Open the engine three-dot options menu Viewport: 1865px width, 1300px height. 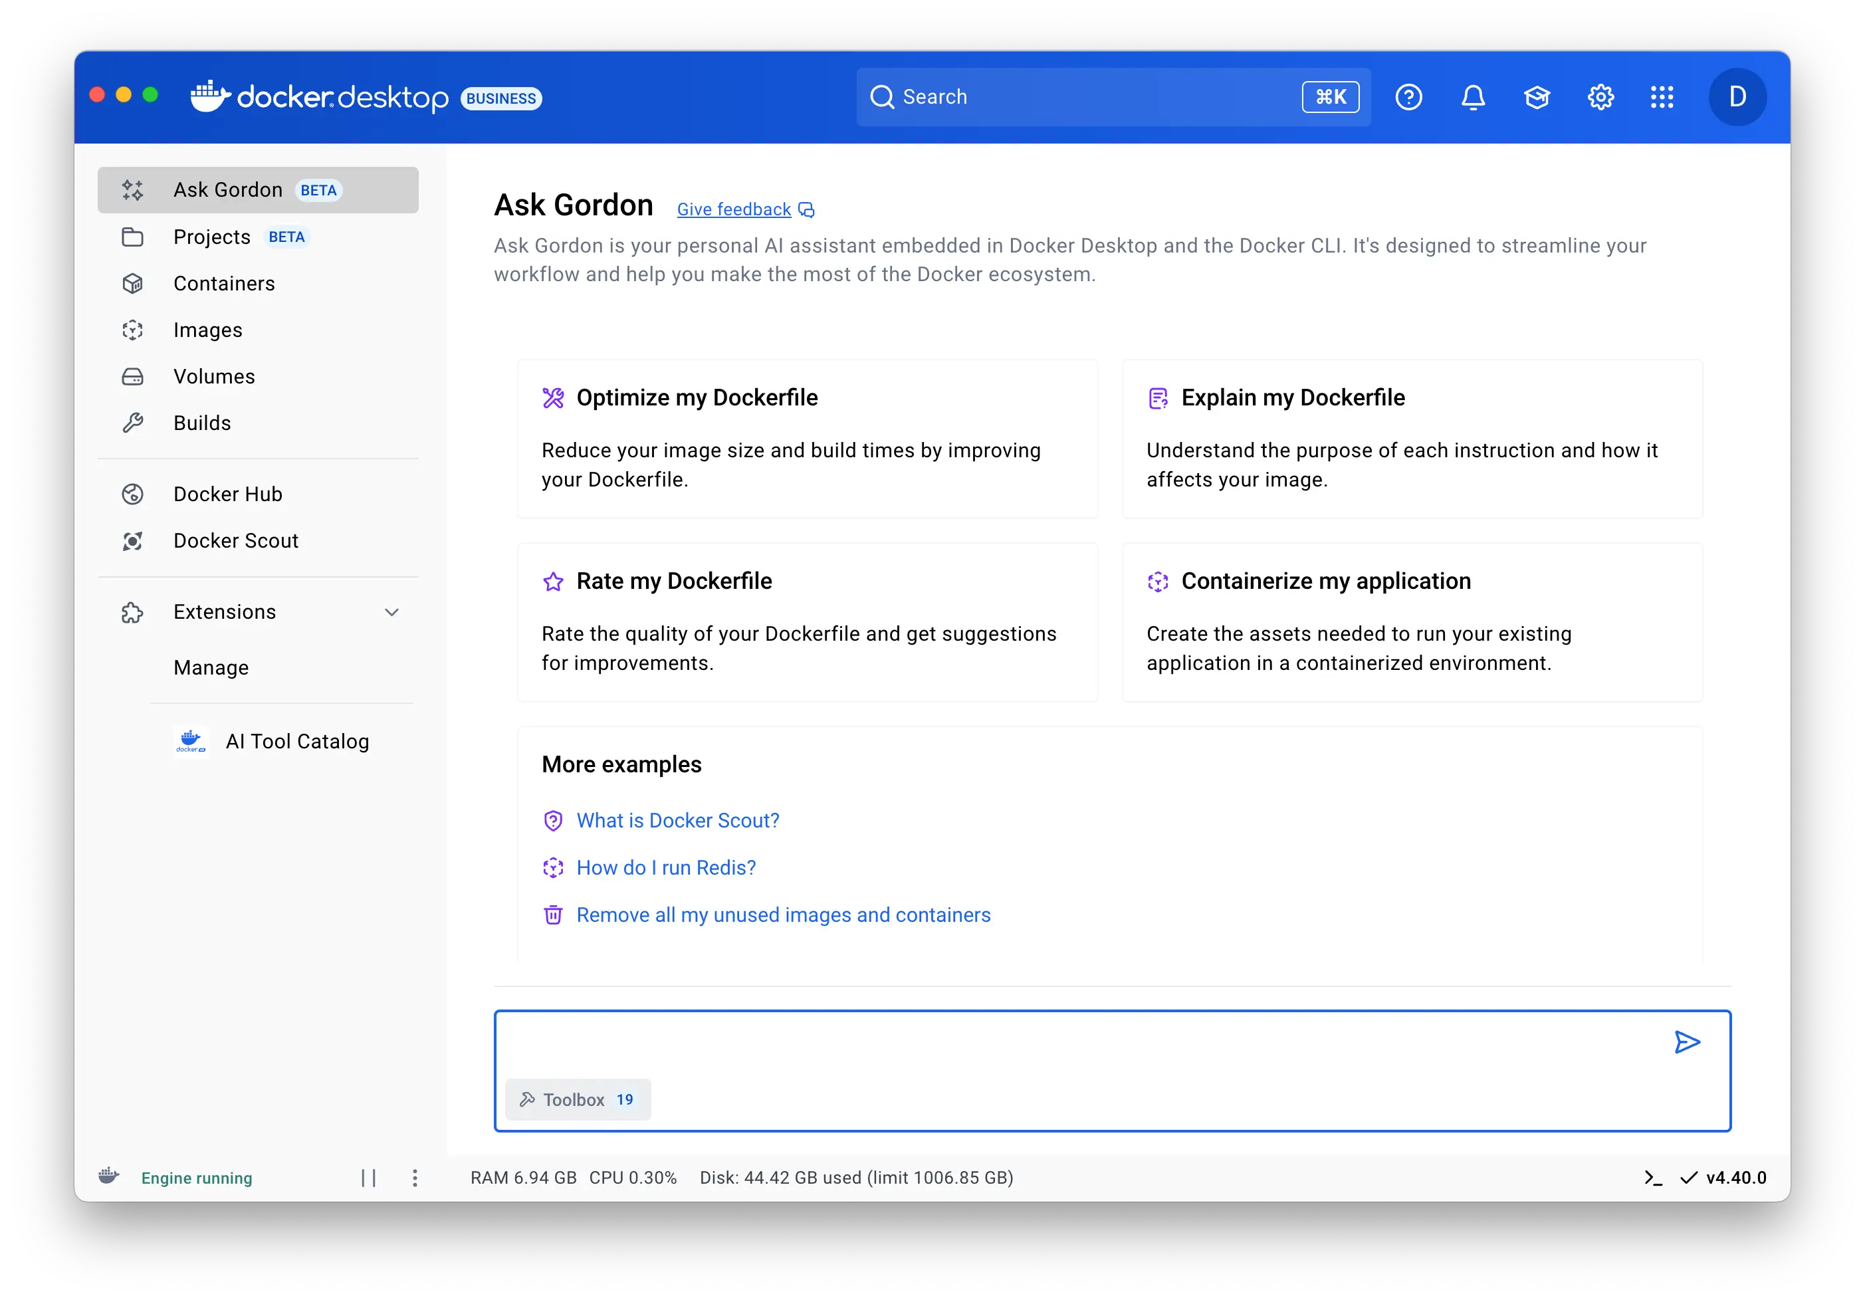[x=414, y=1177]
